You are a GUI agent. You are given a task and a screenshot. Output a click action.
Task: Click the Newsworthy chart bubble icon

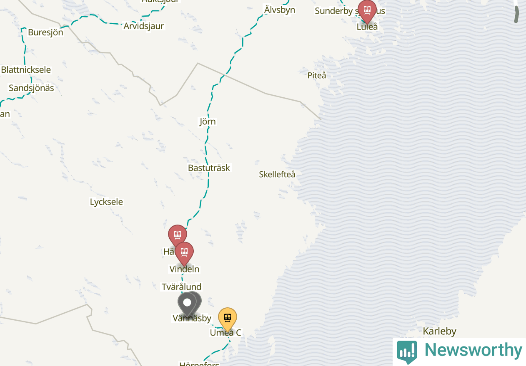407,352
